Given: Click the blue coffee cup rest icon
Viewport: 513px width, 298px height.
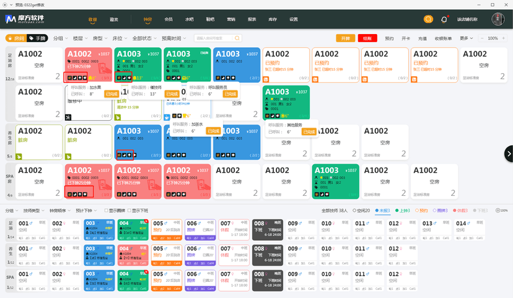Looking at the screenshot, I should (167, 117).
